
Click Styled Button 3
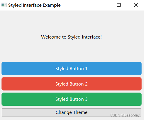[72, 99]
